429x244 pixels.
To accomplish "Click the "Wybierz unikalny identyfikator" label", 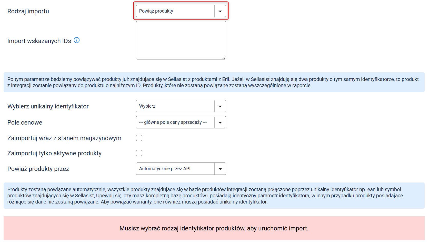I will point(48,106).
